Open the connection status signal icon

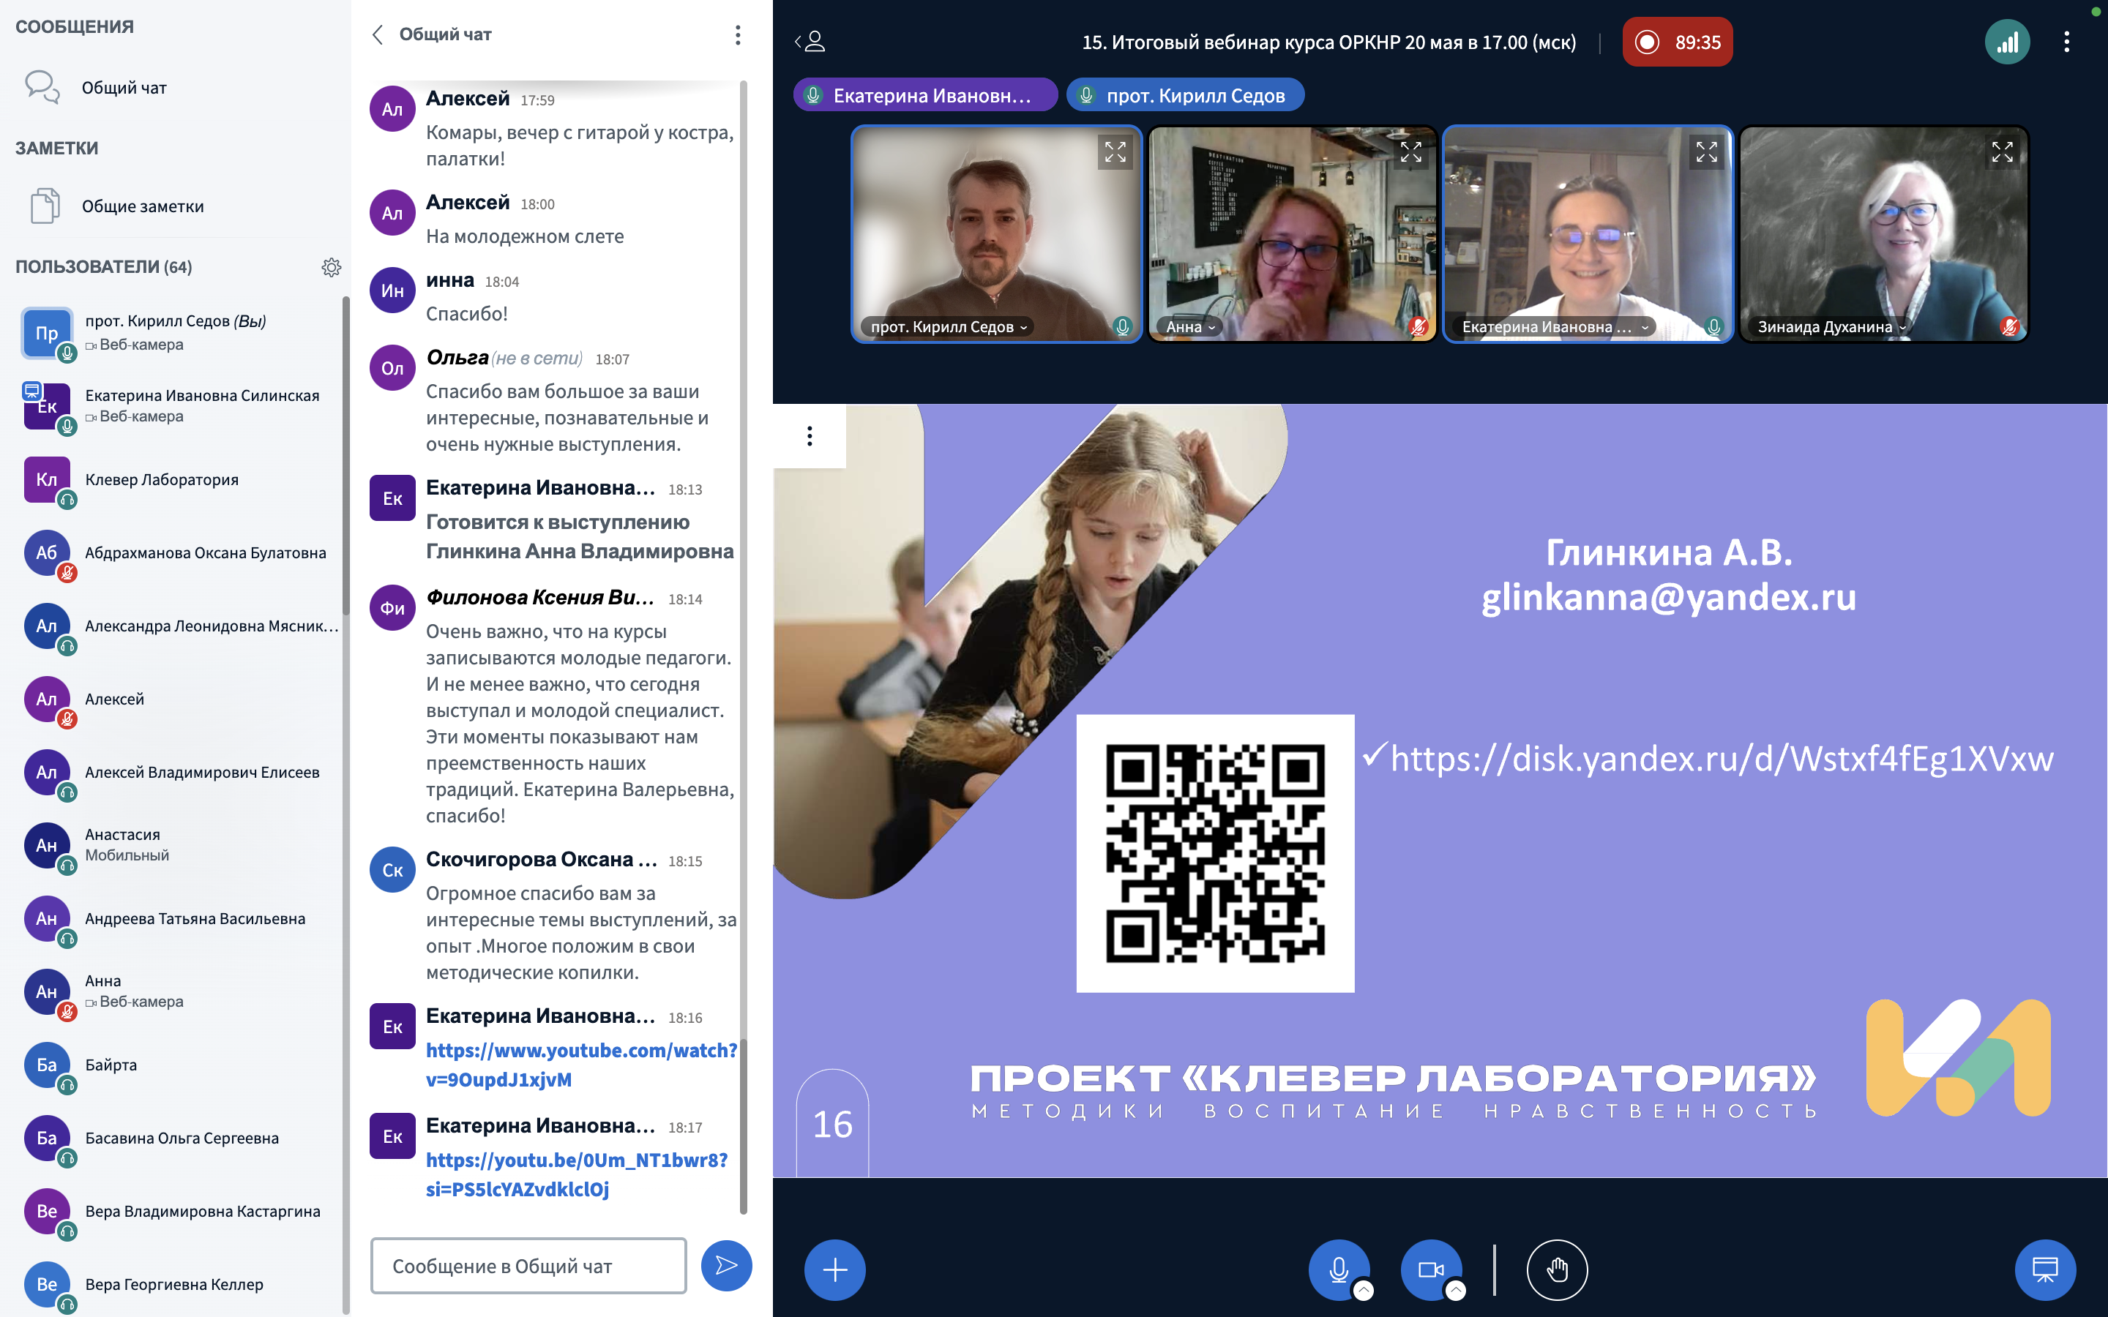click(x=2007, y=42)
